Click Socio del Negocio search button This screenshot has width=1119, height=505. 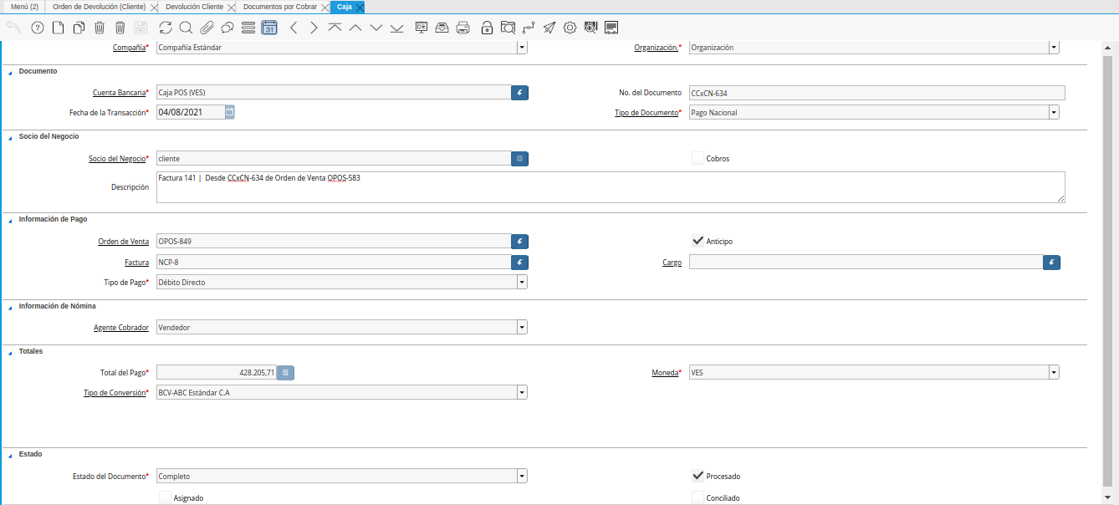(x=519, y=158)
